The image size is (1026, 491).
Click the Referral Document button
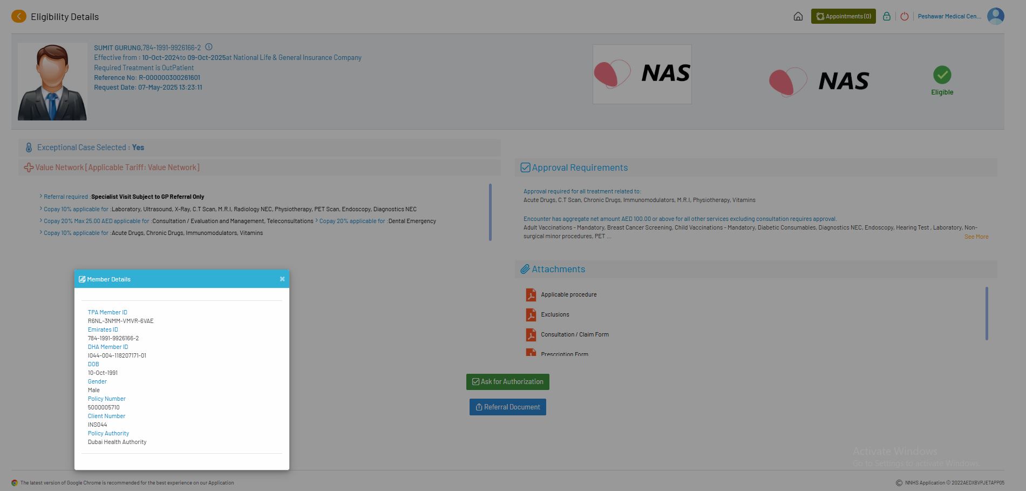pos(508,407)
